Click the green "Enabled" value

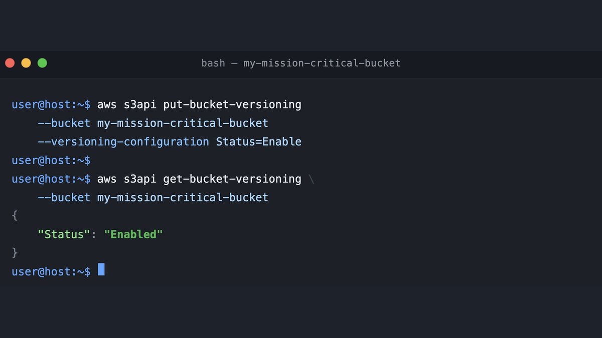[133, 234]
